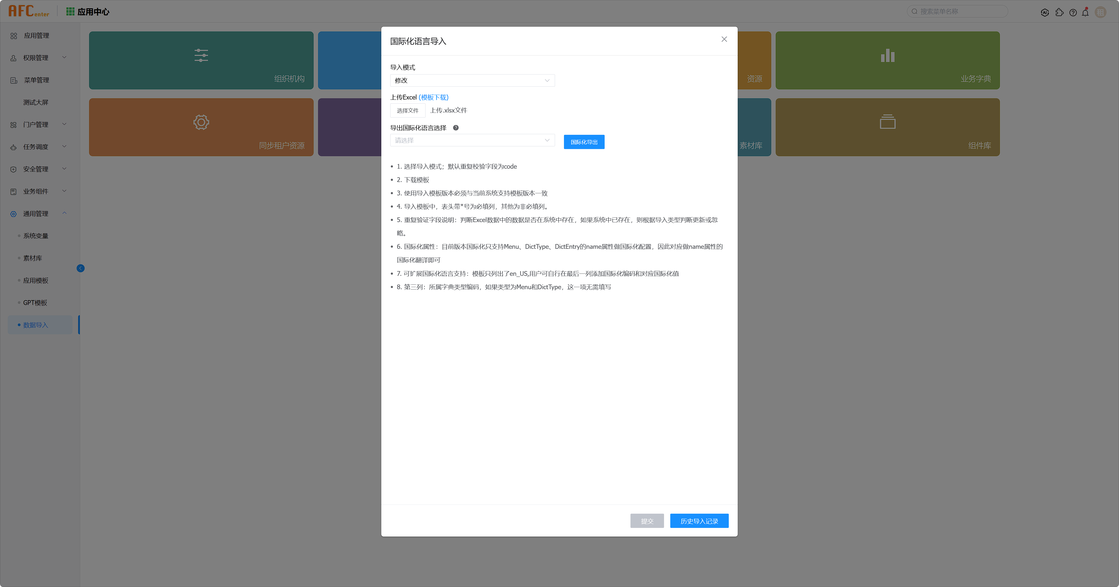Click the help tooltip beside 导出国际化语言选择
Image resolution: width=1119 pixels, height=587 pixels.
coord(456,128)
